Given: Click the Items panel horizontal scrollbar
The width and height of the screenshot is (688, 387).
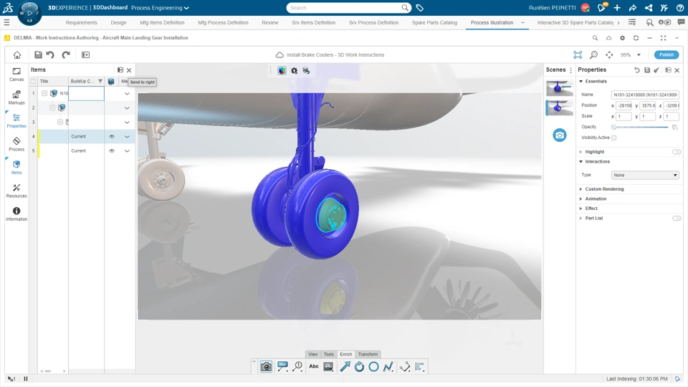Looking at the screenshot, I should click(48, 371).
